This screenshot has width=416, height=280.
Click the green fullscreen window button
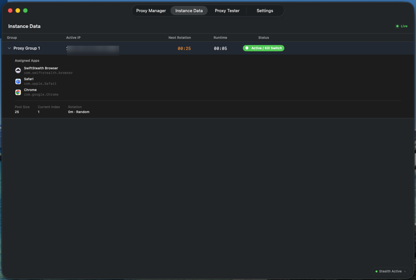25,11
